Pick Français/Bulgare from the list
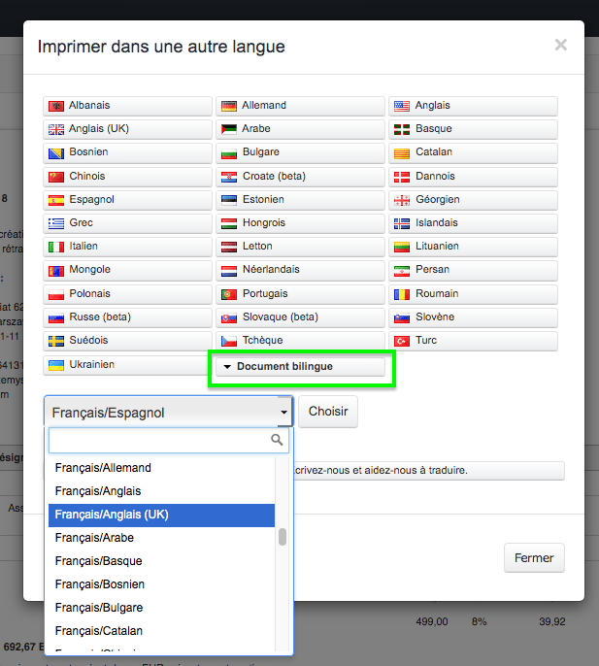Viewport: 599px width, 666px height. pos(161,608)
